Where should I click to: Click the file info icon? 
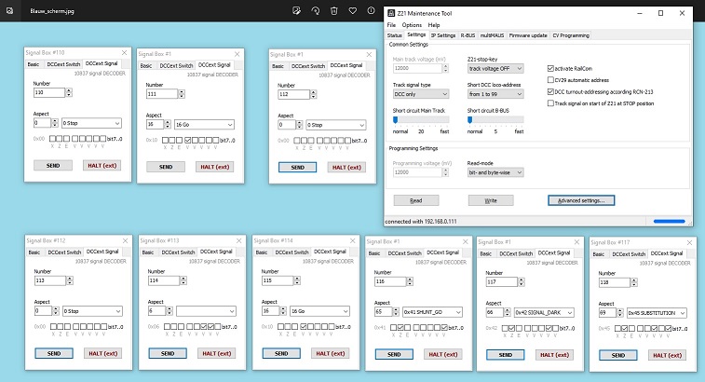click(371, 11)
